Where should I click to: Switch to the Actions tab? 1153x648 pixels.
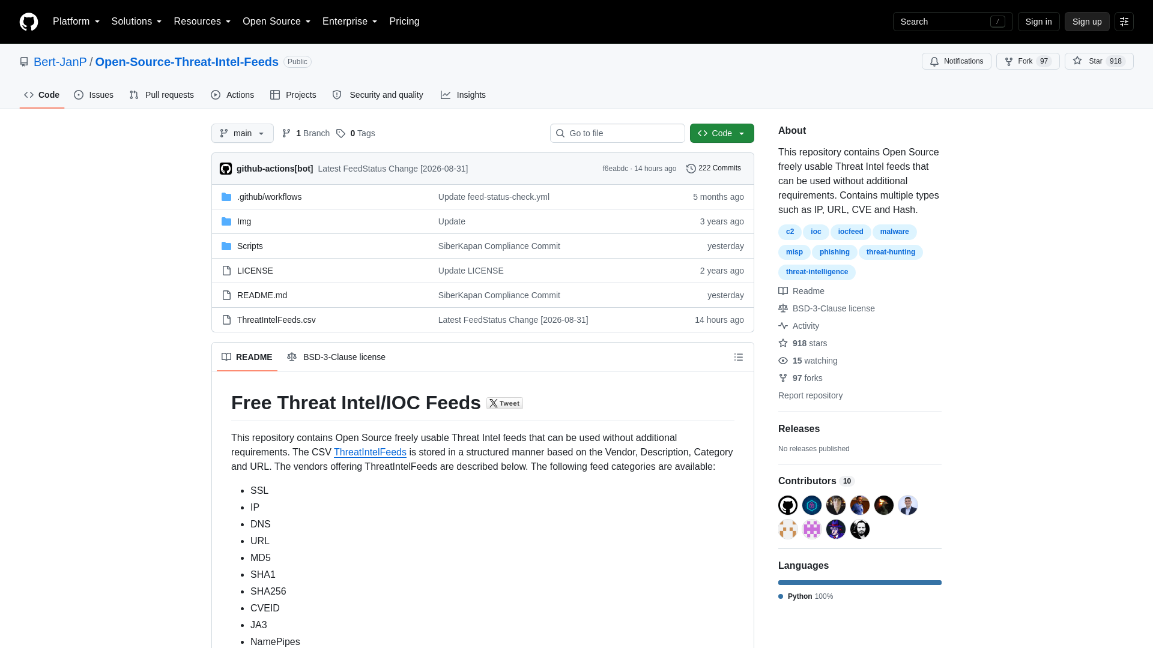232,95
